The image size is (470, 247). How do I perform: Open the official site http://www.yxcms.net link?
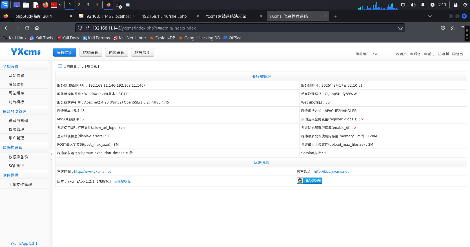click(x=92, y=172)
